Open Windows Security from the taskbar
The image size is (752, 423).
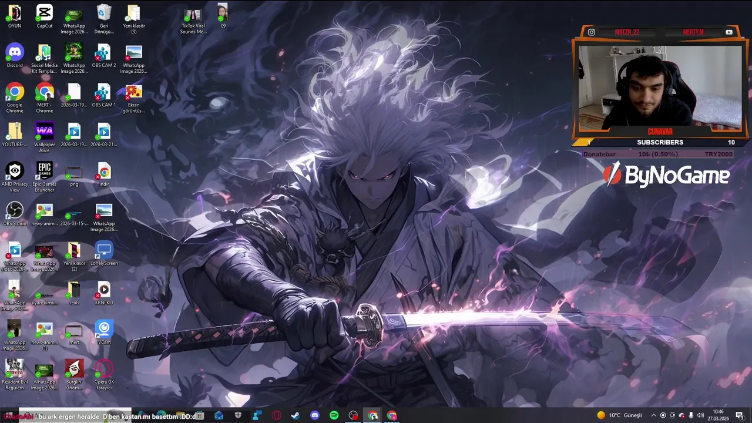(238, 415)
